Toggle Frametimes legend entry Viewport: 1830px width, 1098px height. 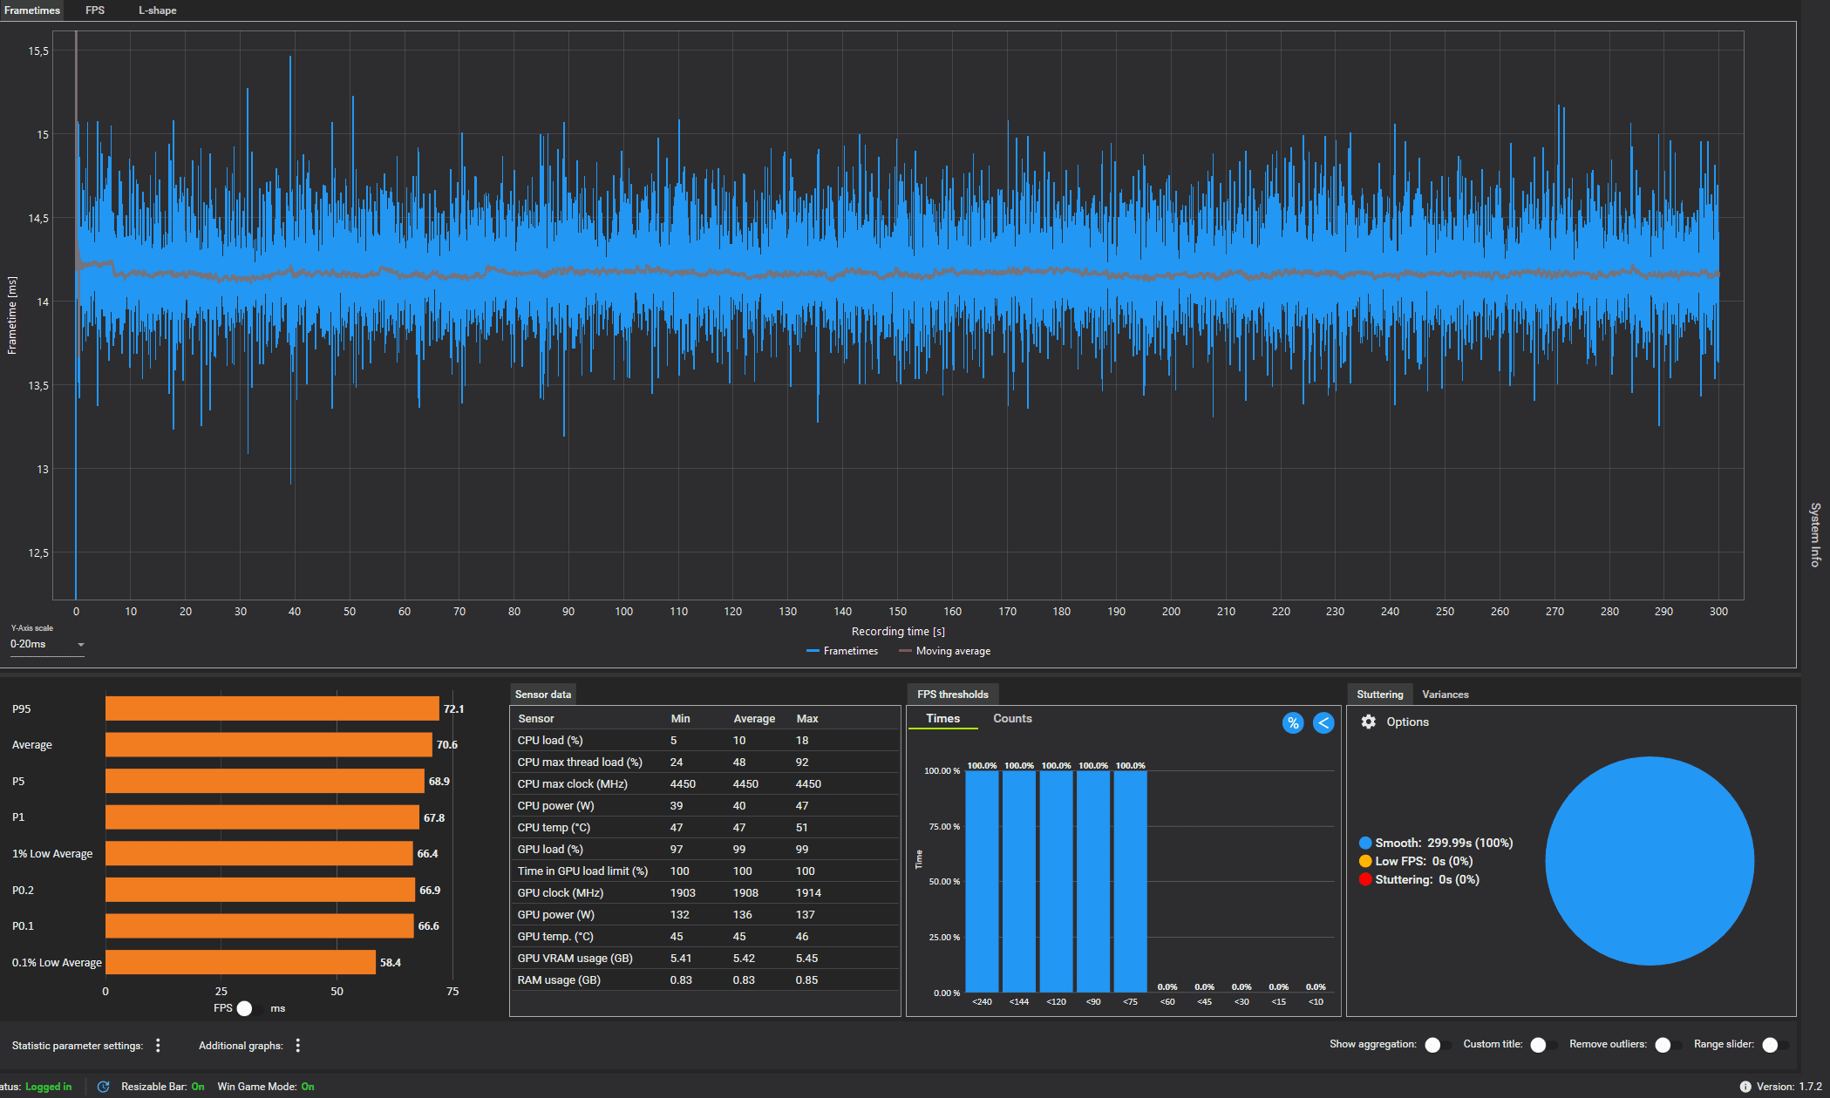pyautogui.click(x=842, y=651)
